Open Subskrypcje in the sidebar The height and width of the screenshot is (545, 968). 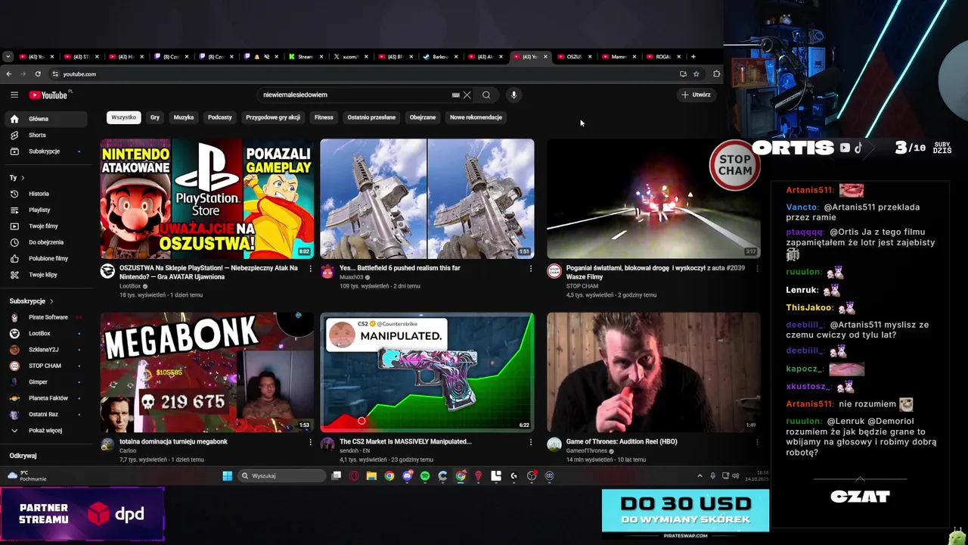point(45,151)
